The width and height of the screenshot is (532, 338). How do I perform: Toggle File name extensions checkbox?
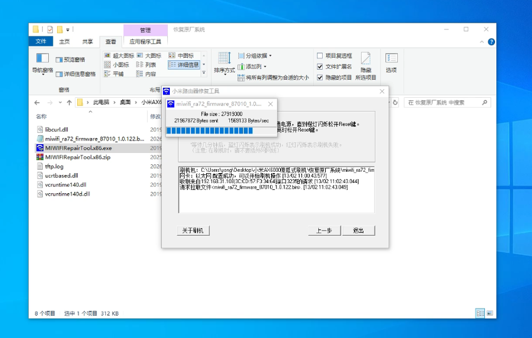tap(335, 66)
